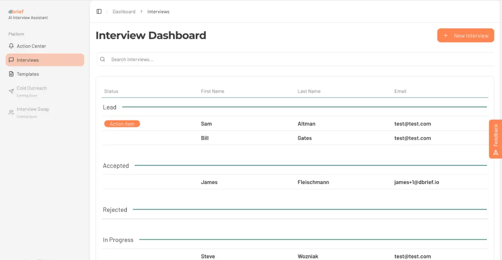The height and width of the screenshot is (260, 502).
Task: Click the Templates document icon
Action: [11, 74]
